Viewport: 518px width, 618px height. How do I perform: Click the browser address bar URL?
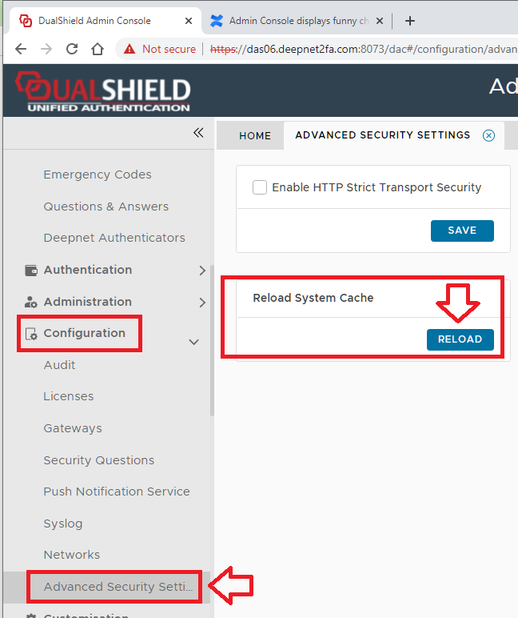coord(360,49)
